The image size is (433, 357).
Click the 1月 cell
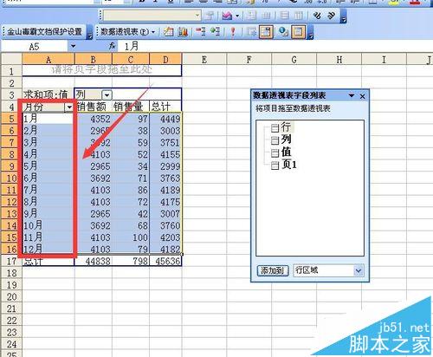(48, 119)
